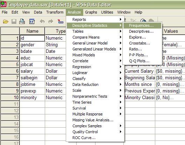
Task: Choose ROC Curve... menu entry
Action: (x=95, y=138)
